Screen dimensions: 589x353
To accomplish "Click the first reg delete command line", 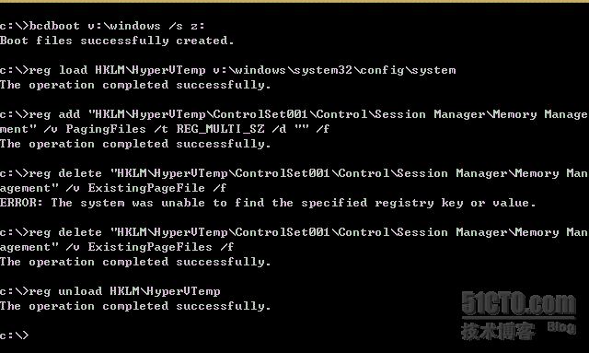I will click(x=294, y=173).
